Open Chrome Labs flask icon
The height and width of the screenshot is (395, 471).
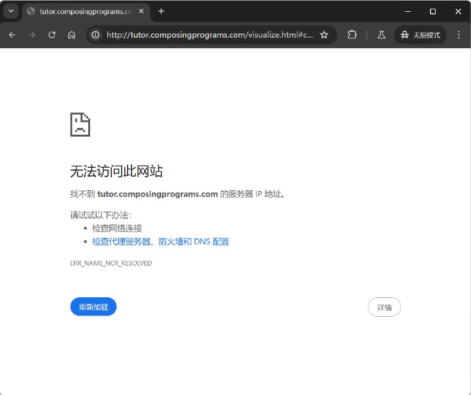381,35
